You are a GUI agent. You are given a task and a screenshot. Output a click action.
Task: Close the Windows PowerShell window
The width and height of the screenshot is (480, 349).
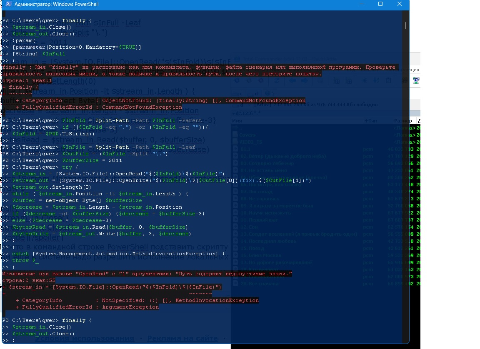(x=399, y=4)
